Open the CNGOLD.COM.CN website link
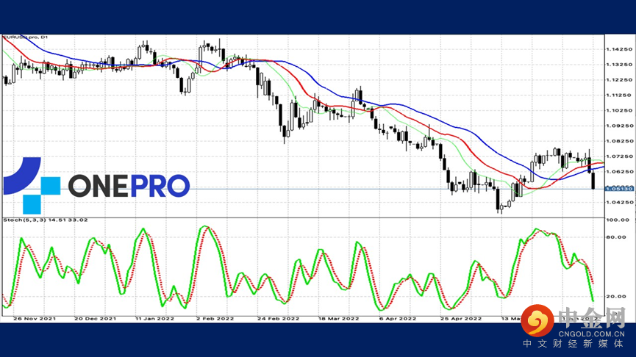 591,334
